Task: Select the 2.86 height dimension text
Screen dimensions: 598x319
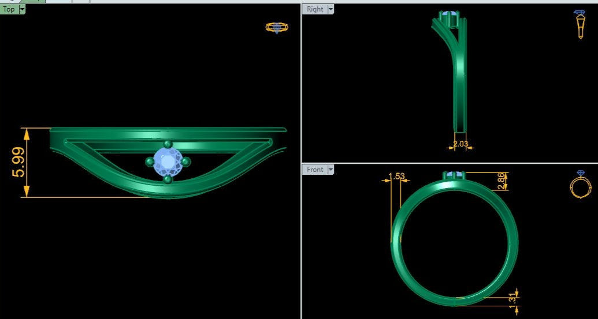Action: point(501,179)
